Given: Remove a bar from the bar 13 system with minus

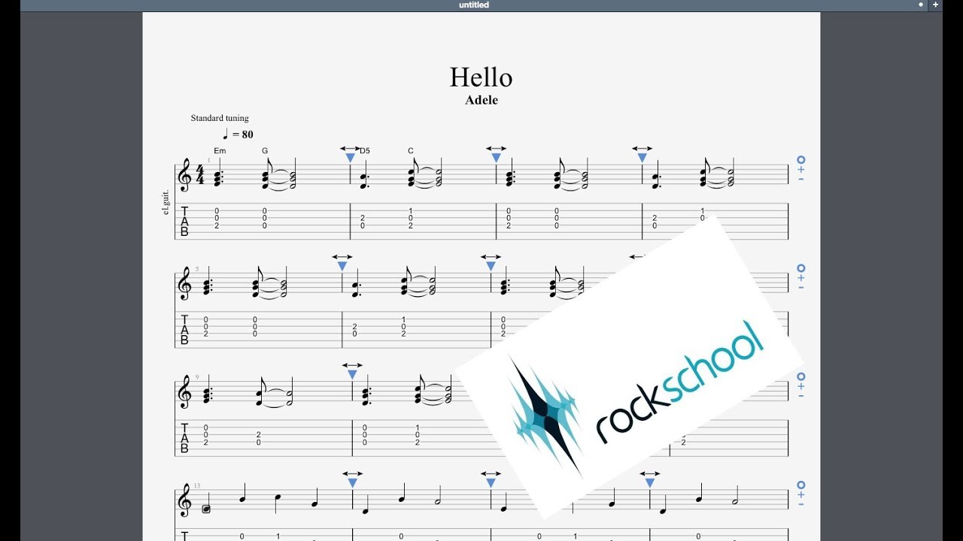Looking at the screenshot, I should pos(801,503).
